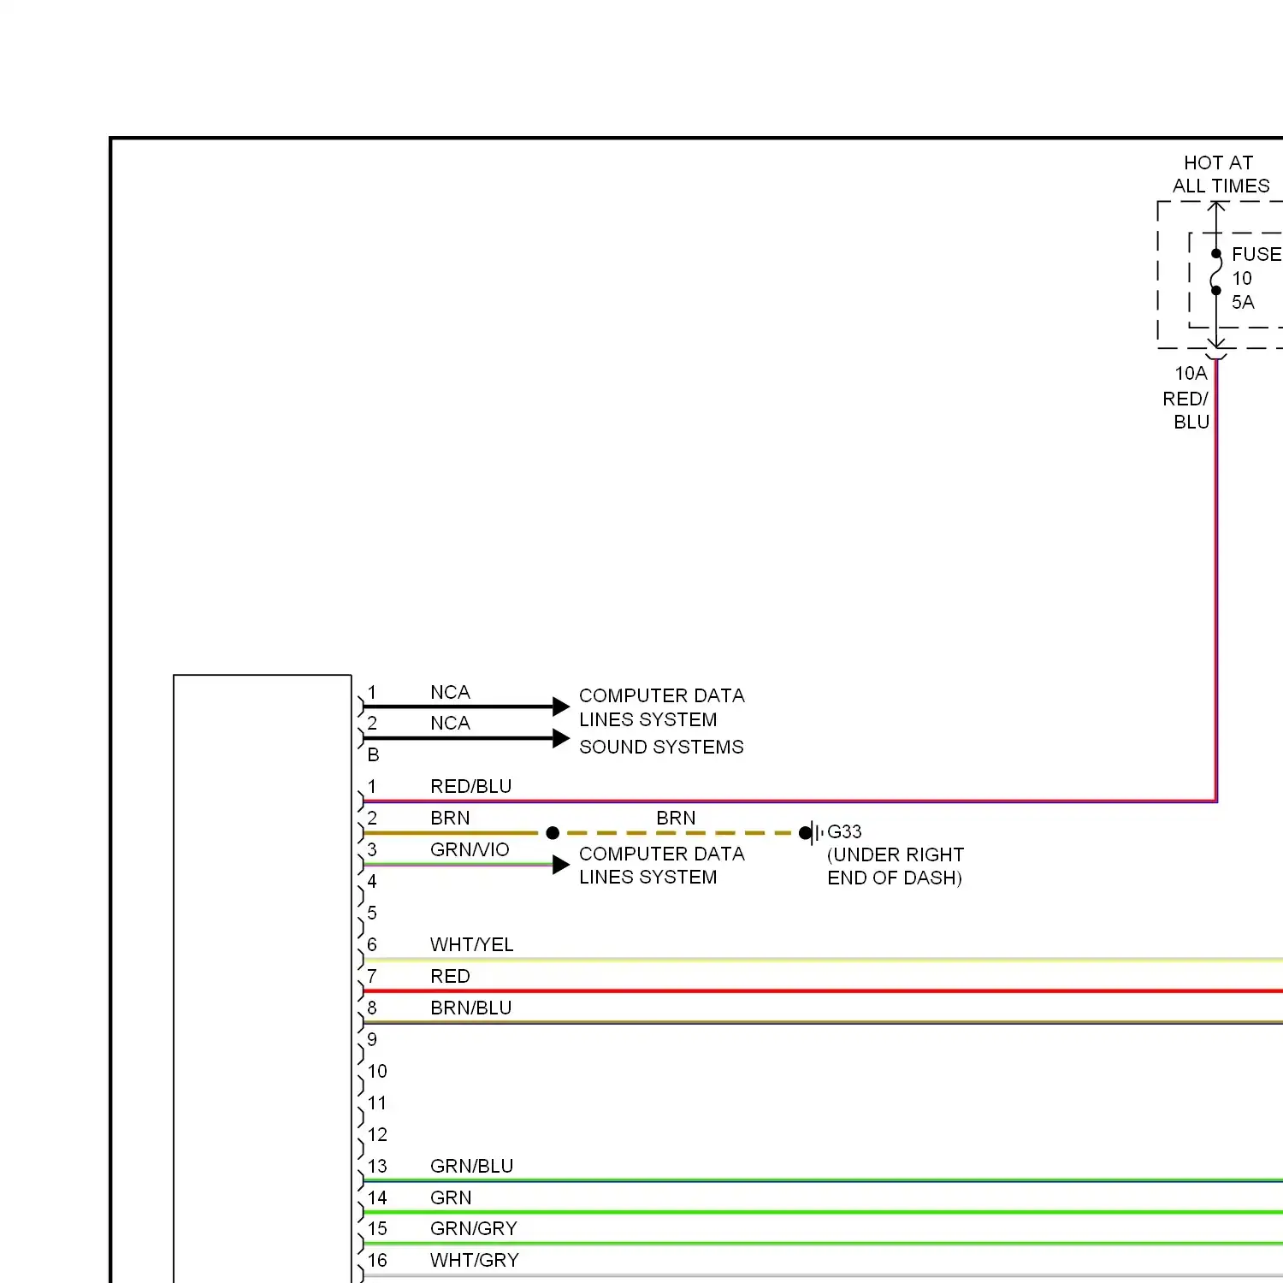Click the upper "COMPUTER DATA LINES SYSTEM" text
This screenshot has width=1283, height=1283.
(661, 707)
